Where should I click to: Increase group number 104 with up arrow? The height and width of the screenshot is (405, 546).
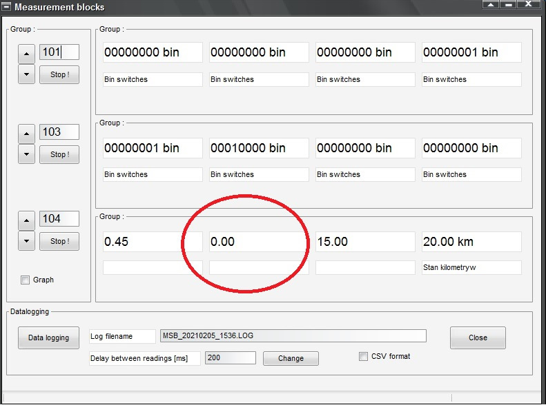pos(26,220)
